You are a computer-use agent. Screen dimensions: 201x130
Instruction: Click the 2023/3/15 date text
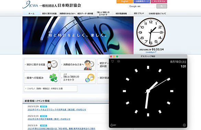(33, 116)
